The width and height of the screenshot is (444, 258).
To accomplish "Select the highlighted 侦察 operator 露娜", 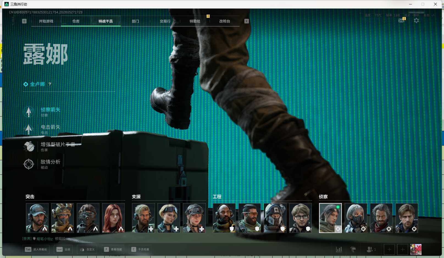I will tap(330, 218).
